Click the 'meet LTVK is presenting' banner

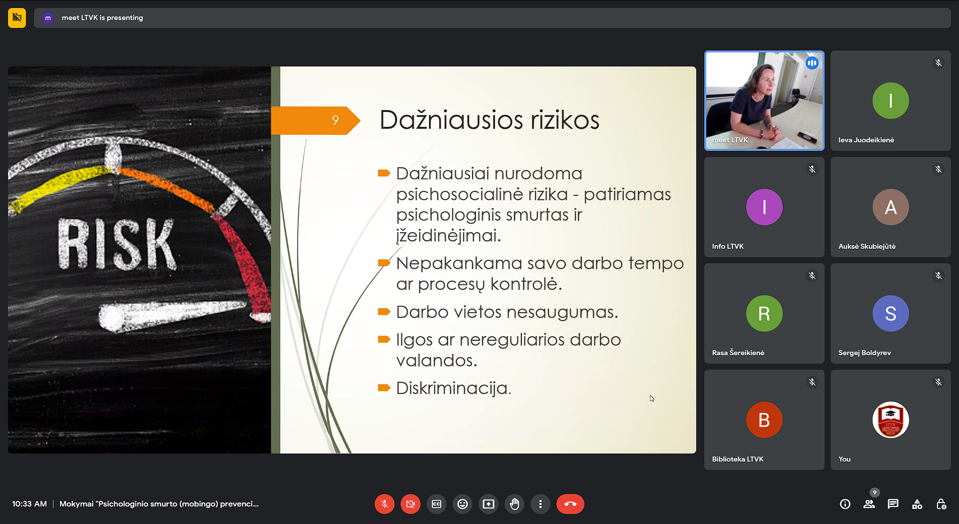(x=492, y=17)
